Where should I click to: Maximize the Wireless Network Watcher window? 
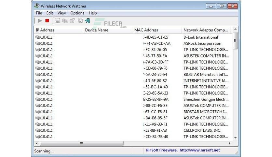(222, 6)
